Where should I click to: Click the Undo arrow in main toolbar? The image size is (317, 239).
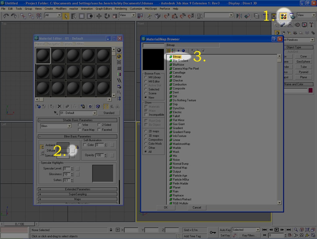6,16
